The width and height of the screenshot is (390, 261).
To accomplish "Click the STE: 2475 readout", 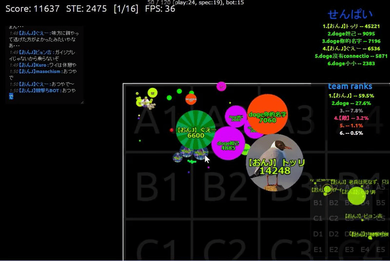I will (x=86, y=9).
